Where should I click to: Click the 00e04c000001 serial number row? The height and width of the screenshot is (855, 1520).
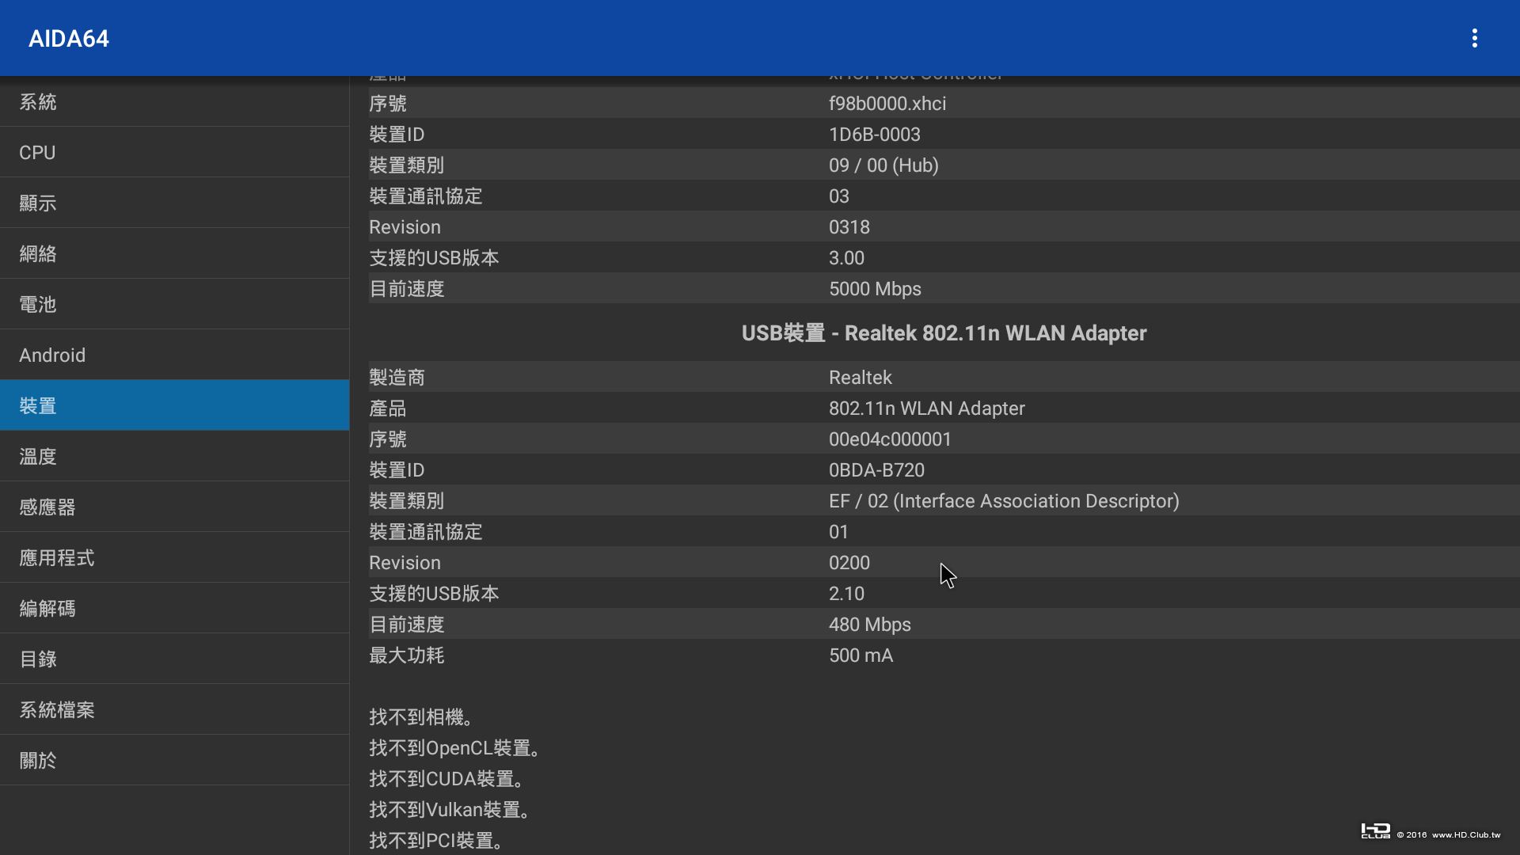click(942, 439)
